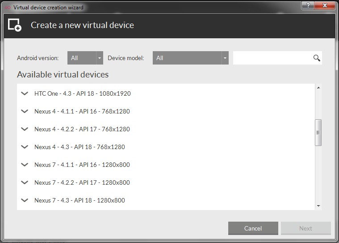Expand the Nexus 4 4.3 API 18 chevron

coord(25,147)
